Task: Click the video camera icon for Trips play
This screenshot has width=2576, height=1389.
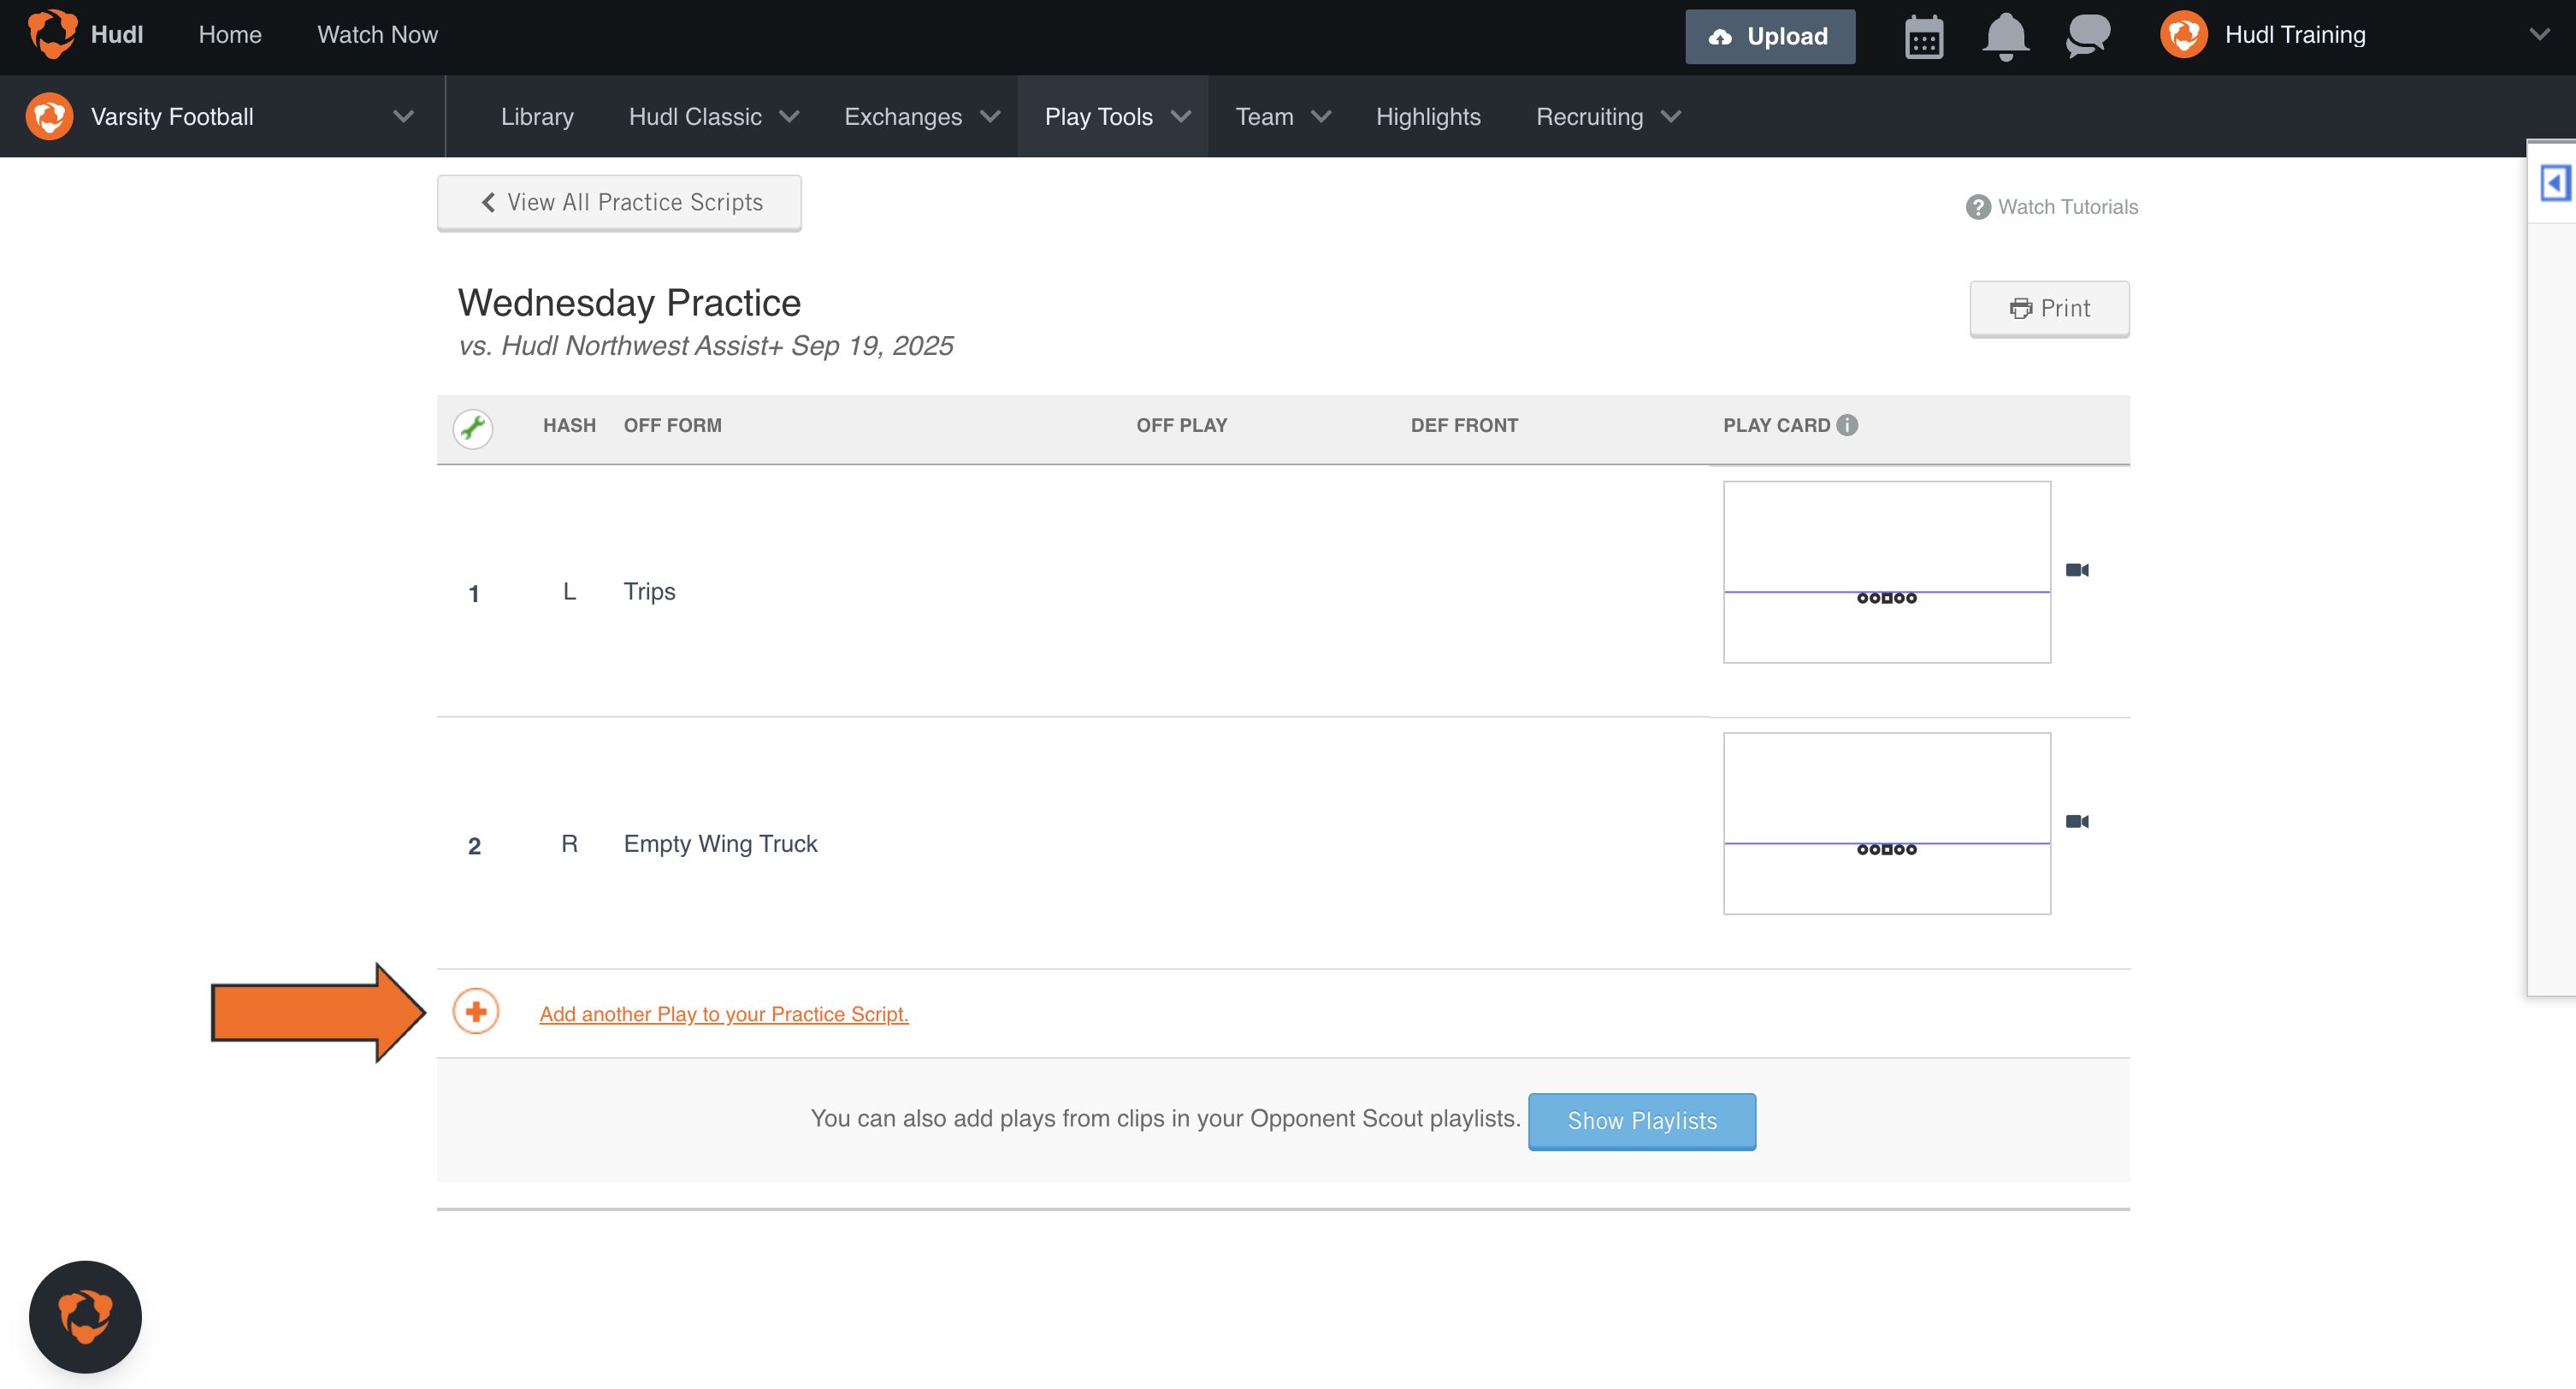Action: pos(2077,570)
